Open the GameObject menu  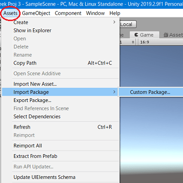coord(36,13)
